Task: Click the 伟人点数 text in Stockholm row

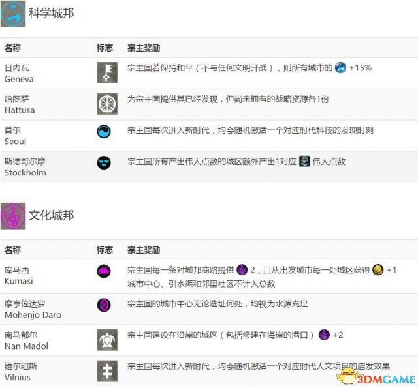Action: pos(329,161)
